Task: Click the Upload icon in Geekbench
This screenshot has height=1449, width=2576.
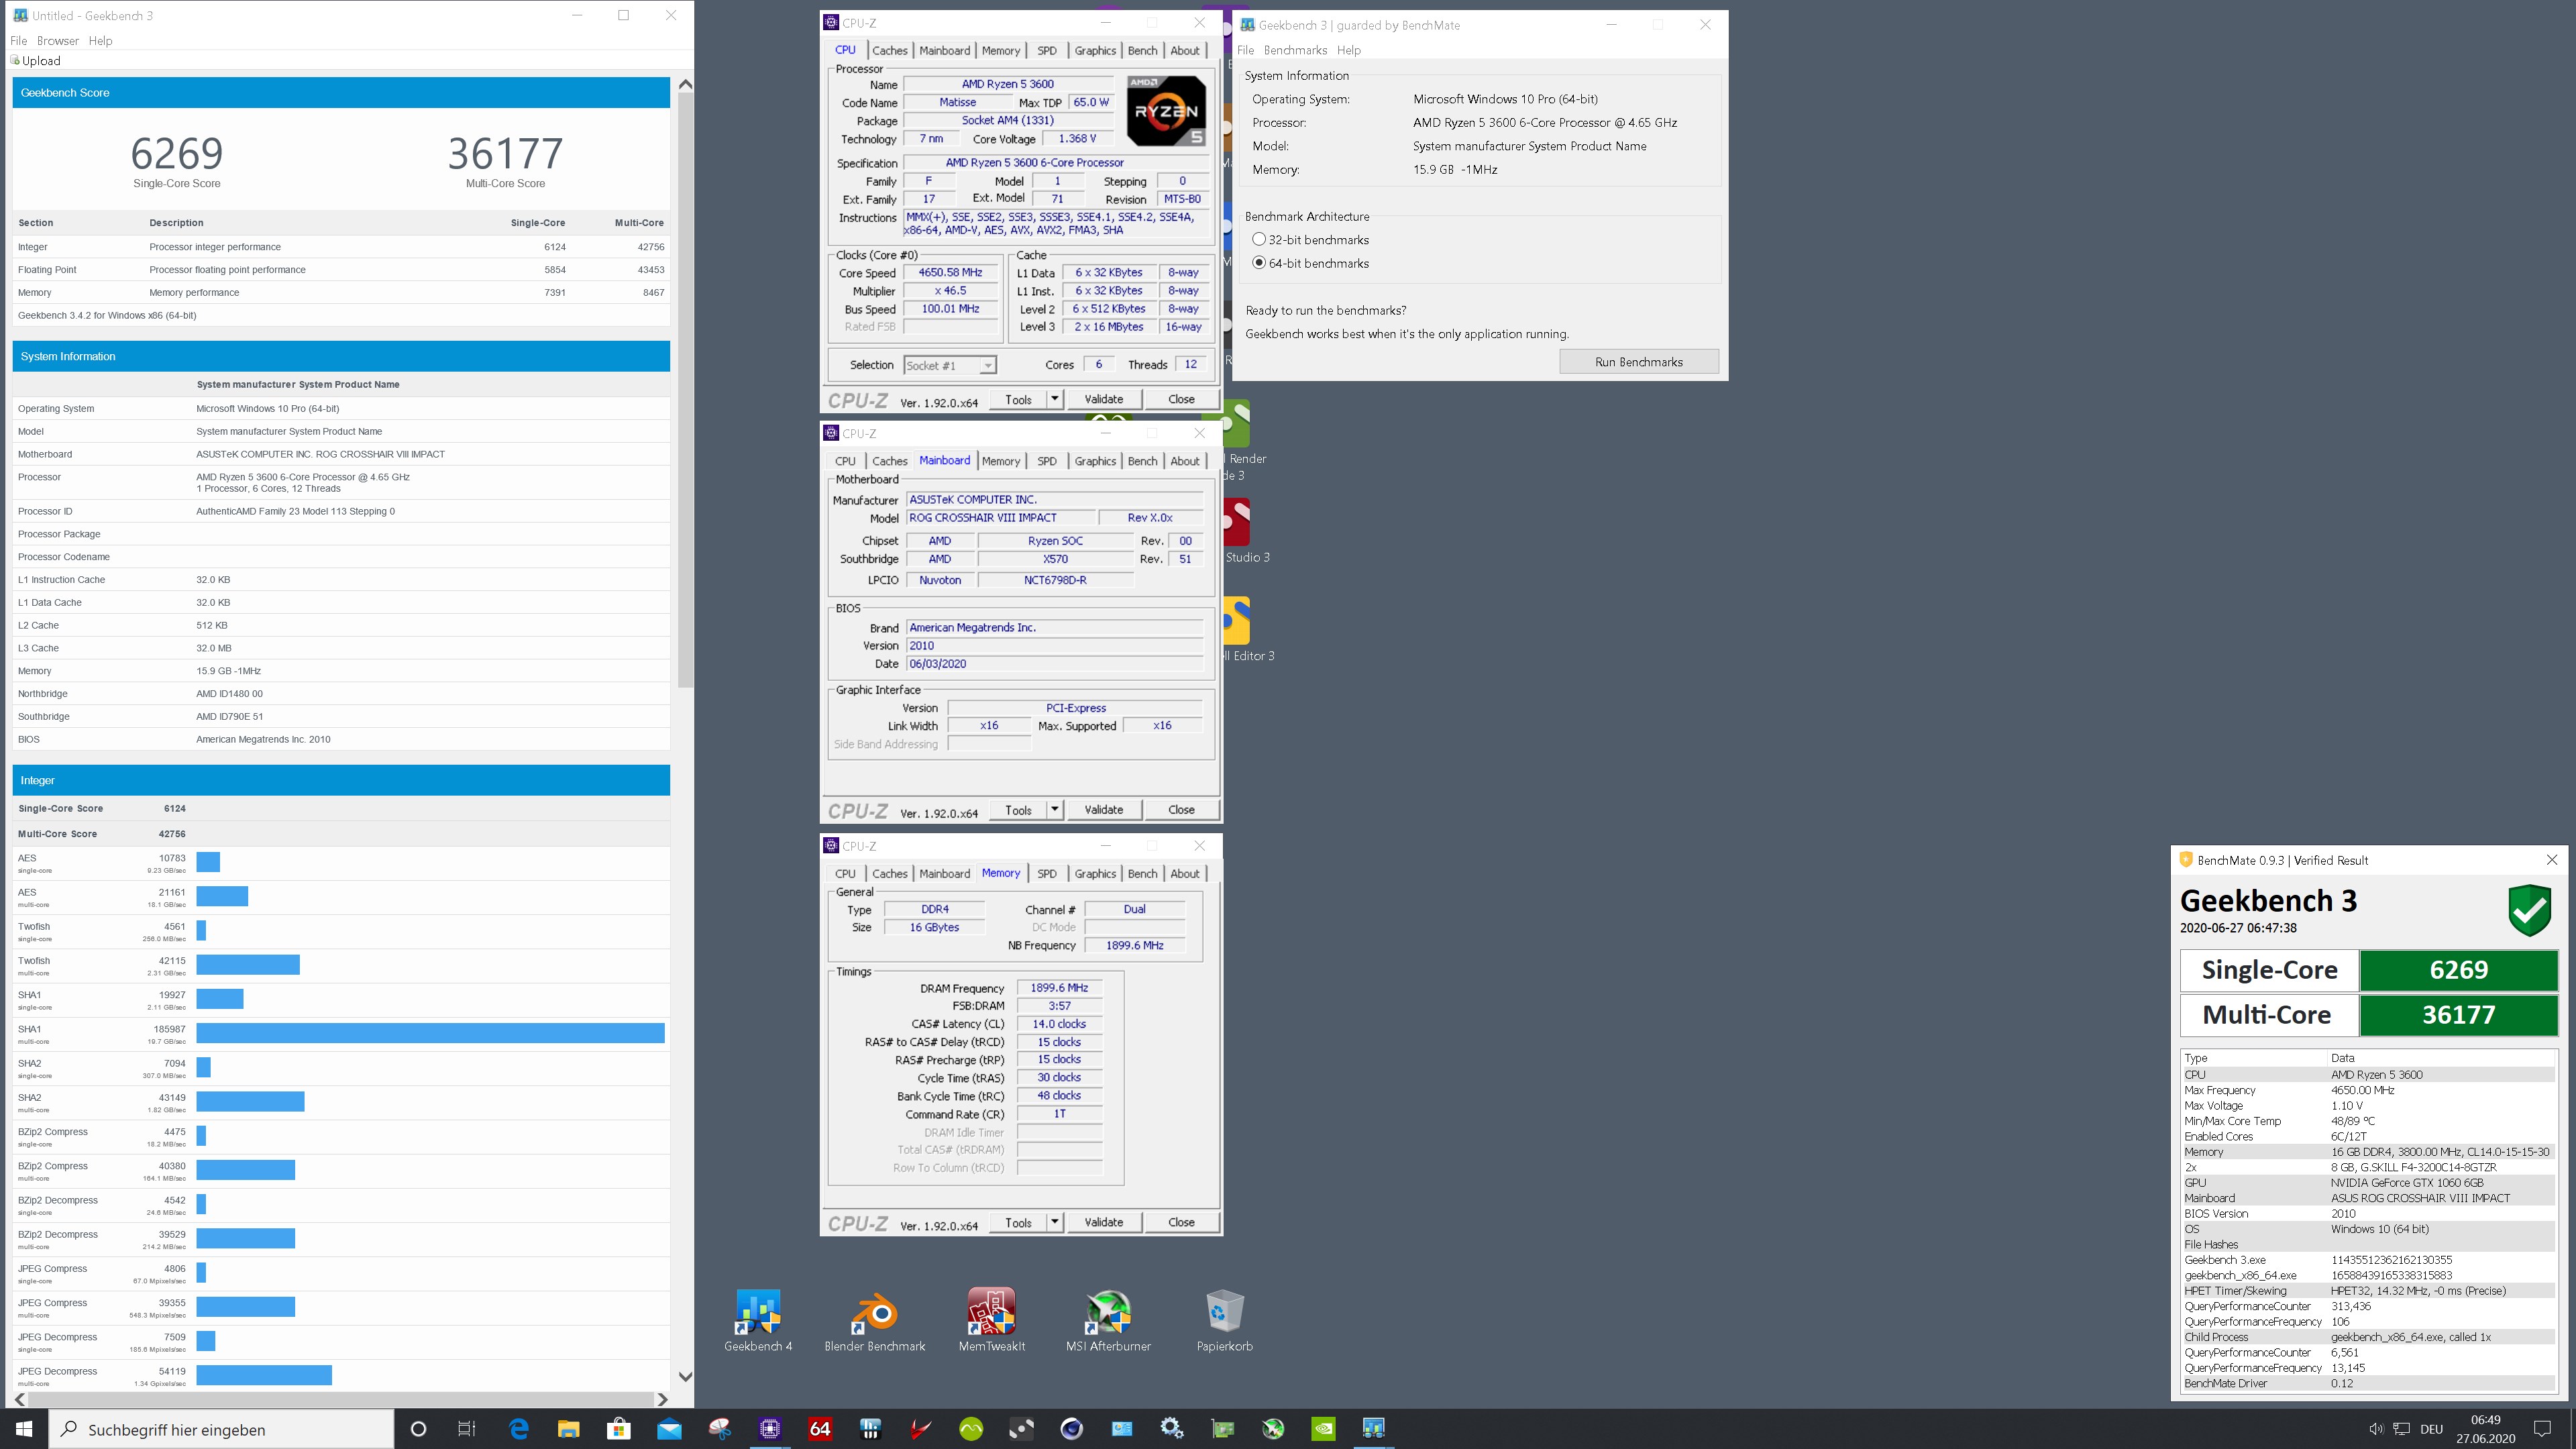Action: [x=15, y=60]
